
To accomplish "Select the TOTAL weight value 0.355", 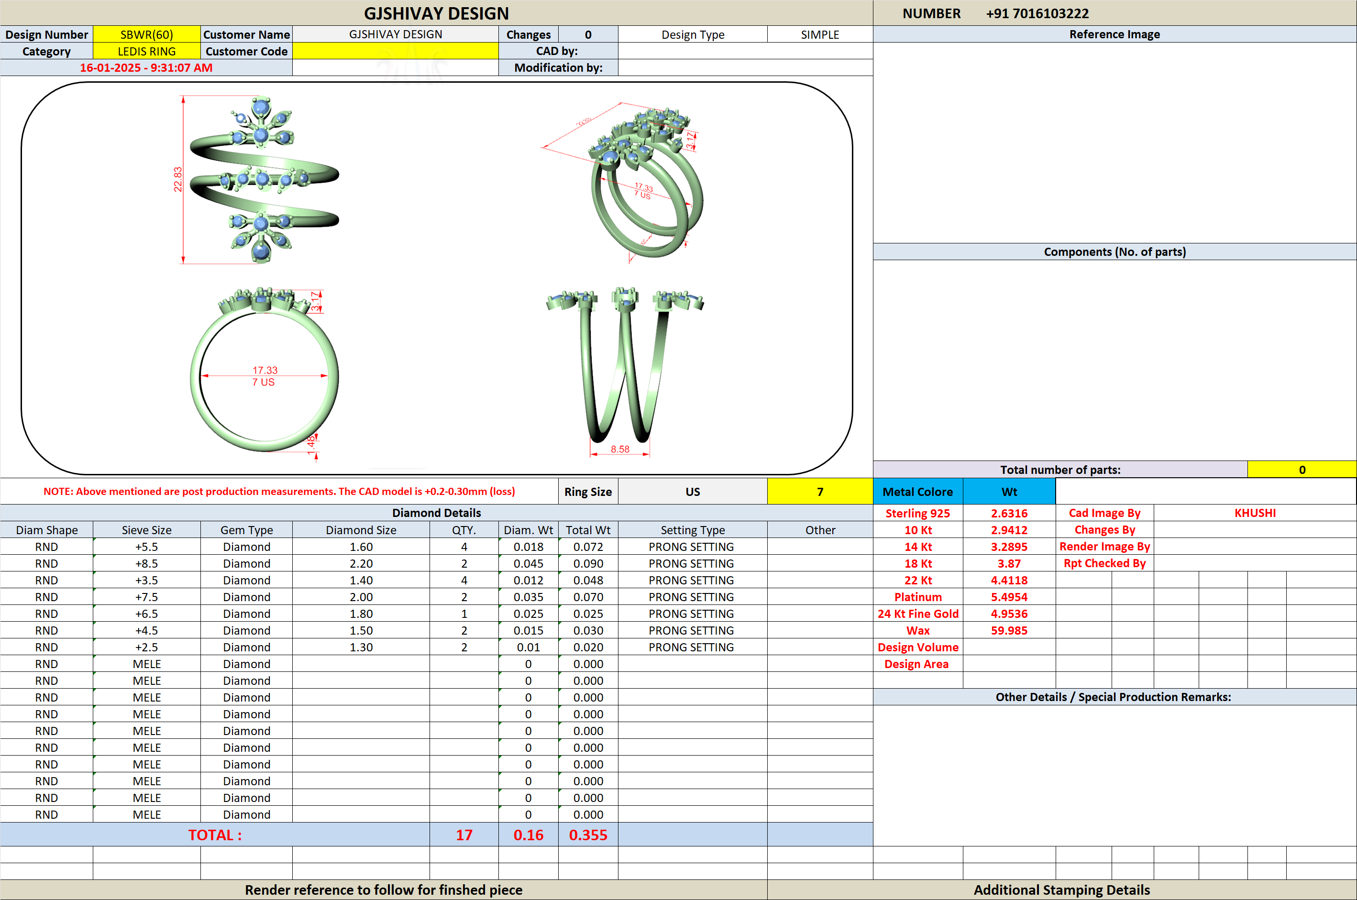I will click(x=588, y=834).
